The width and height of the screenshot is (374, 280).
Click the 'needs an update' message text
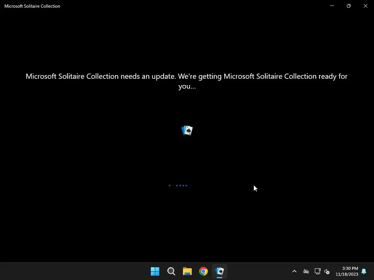[x=187, y=81]
